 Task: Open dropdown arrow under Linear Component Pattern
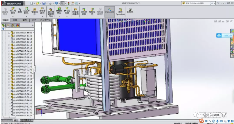point(27,16)
